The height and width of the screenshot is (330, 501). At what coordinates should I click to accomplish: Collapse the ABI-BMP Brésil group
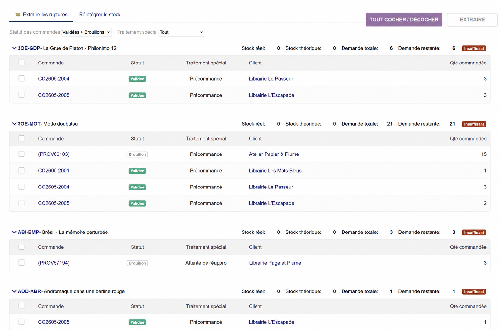14,232
